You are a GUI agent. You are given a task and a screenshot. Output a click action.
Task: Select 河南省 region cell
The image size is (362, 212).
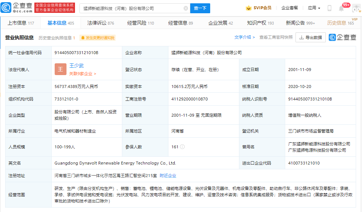178,131
